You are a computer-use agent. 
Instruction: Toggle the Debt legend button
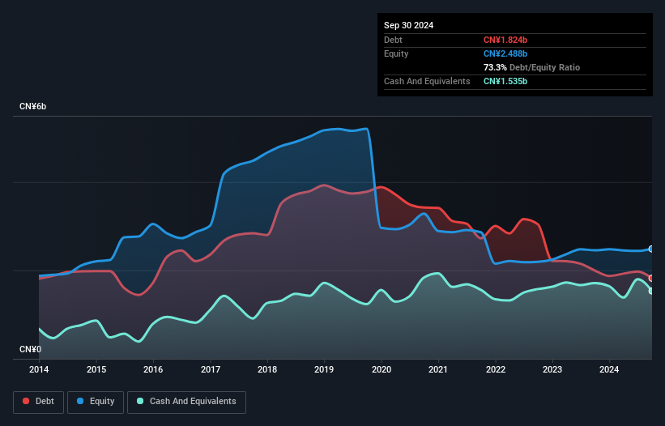pos(39,402)
